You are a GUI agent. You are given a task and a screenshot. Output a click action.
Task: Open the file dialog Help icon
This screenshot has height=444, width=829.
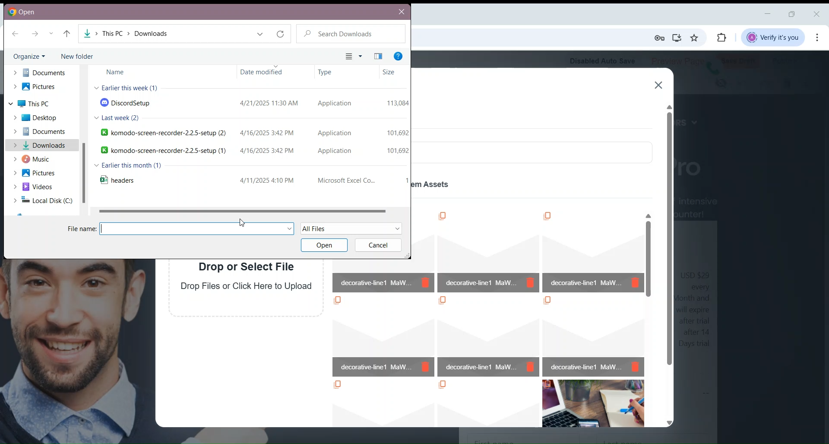coord(399,57)
